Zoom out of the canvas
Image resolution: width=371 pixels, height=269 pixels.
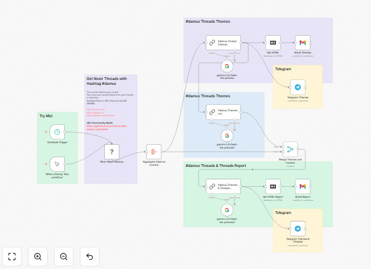pyautogui.click(x=64, y=257)
